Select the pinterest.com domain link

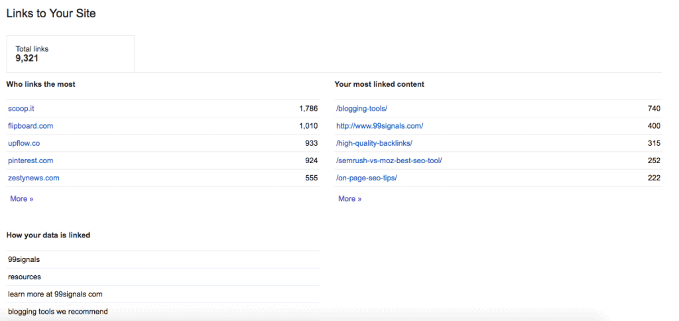click(31, 160)
